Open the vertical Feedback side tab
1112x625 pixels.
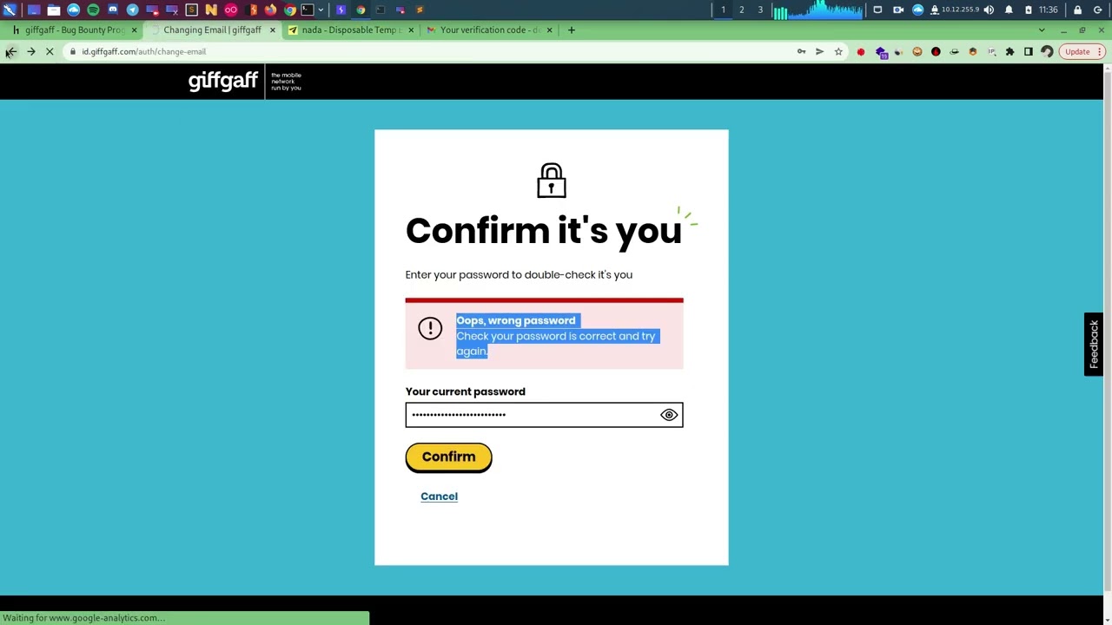point(1094,344)
